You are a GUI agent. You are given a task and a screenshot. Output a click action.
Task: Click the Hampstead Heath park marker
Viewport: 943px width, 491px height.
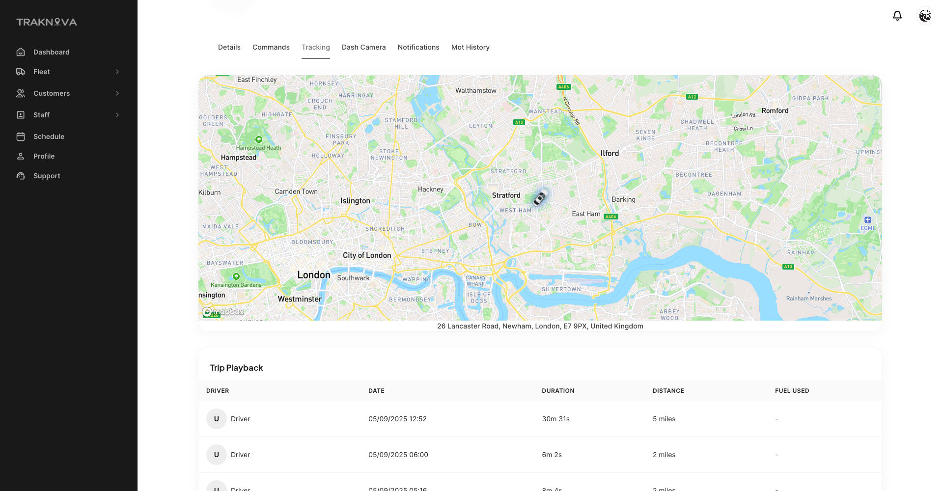[x=259, y=139]
